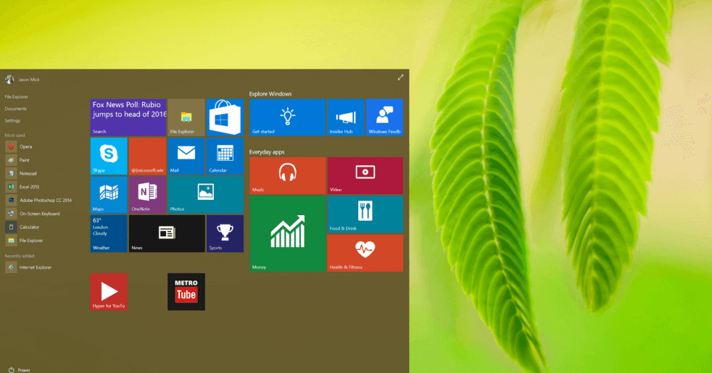Open the Video tile

(365, 175)
